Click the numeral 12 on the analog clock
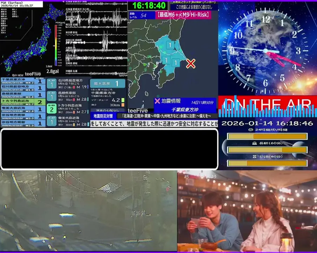The height and width of the screenshot is (253, 317). click(266, 19)
